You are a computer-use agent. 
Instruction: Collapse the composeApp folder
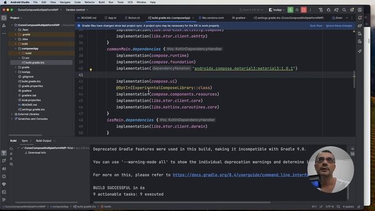pyautogui.click(x=16, y=49)
